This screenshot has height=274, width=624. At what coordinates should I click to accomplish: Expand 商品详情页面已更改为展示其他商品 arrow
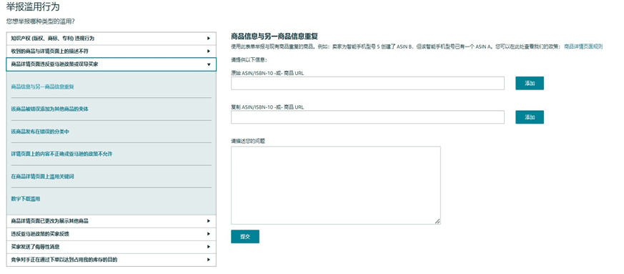[x=209, y=221]
